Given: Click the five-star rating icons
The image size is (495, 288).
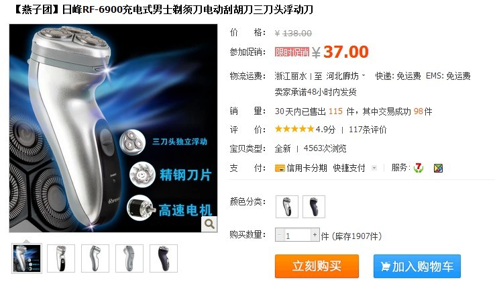Looking at the screenshot, I should coord(294,129).
